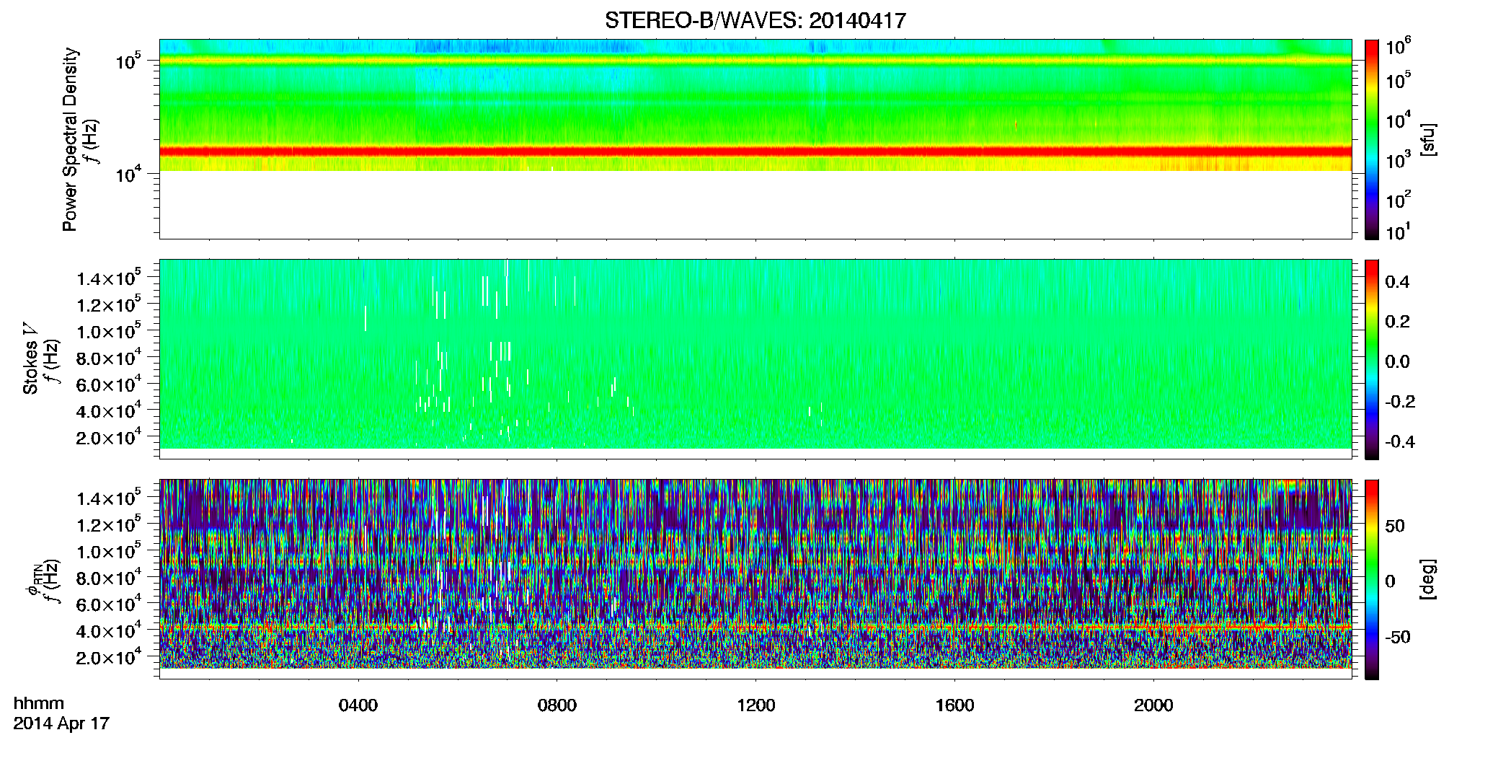
Task: Click the phi RTN degree color bar
Action: [x=1371, y=579]
